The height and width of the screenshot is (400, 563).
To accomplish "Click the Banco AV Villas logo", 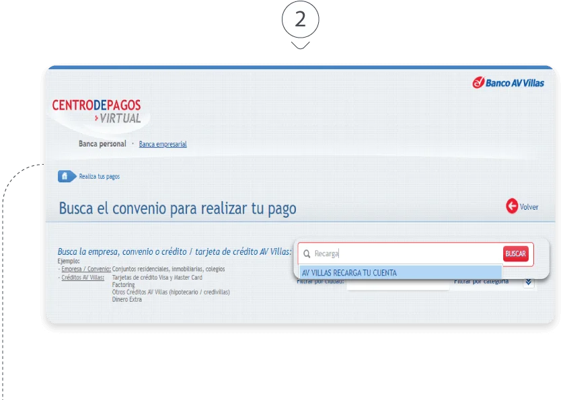I will pyautogui.click(x=509, y=83).
